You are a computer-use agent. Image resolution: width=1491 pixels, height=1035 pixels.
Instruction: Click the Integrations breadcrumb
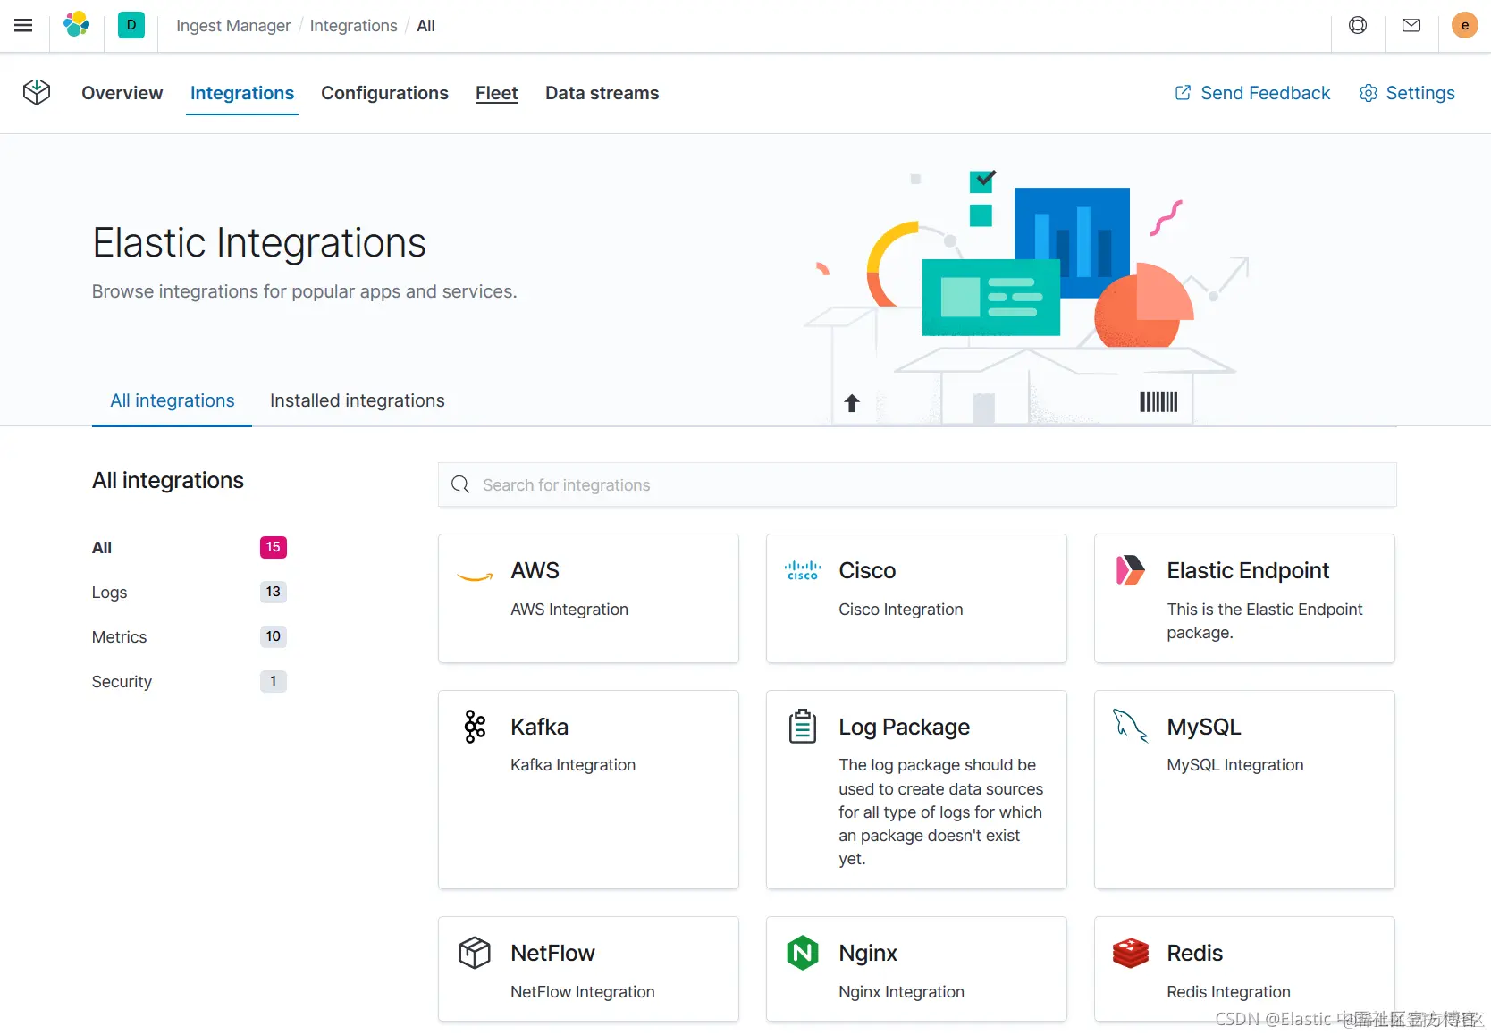(354, 26)
